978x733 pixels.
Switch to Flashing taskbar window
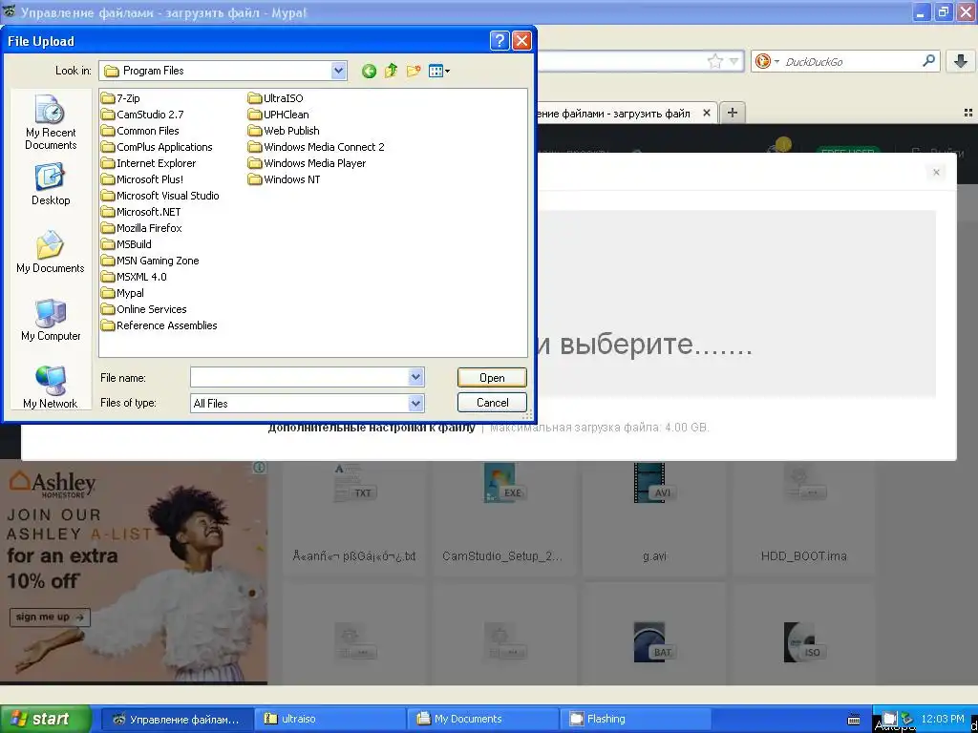[635, 719]
